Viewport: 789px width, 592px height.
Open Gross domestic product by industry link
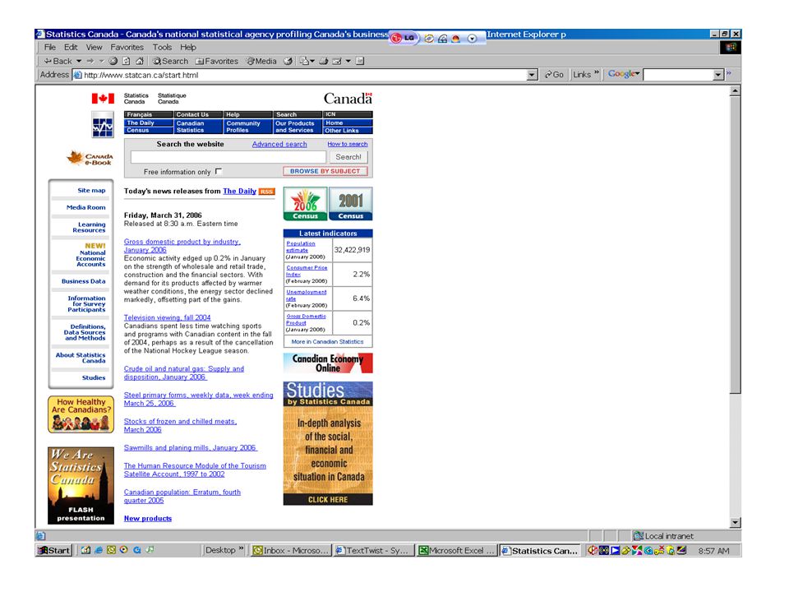coord(182,246)
